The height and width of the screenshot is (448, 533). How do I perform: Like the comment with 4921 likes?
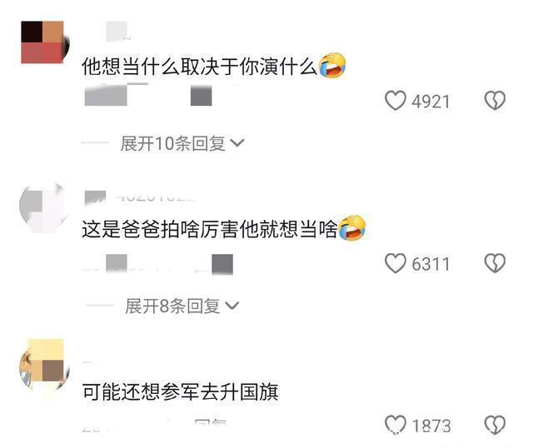point(396,100)
